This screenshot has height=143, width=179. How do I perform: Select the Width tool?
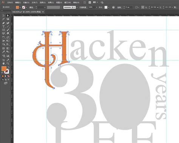coord(3,41)
